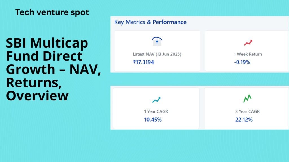Open the 3 Year CAGR metric card
This screenshot has height=162, width=289.
[247, 108]
